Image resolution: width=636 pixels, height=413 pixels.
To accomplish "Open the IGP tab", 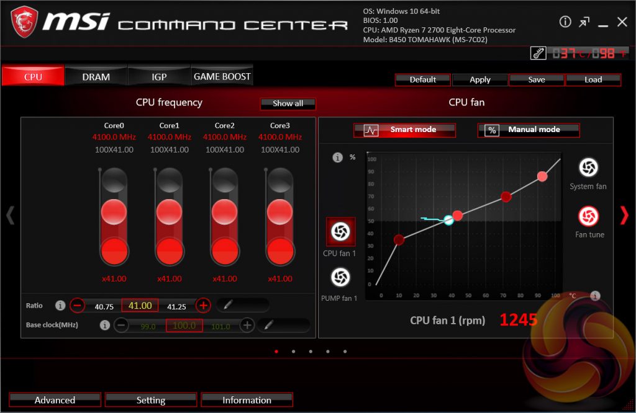I will (x=159, y=76).
